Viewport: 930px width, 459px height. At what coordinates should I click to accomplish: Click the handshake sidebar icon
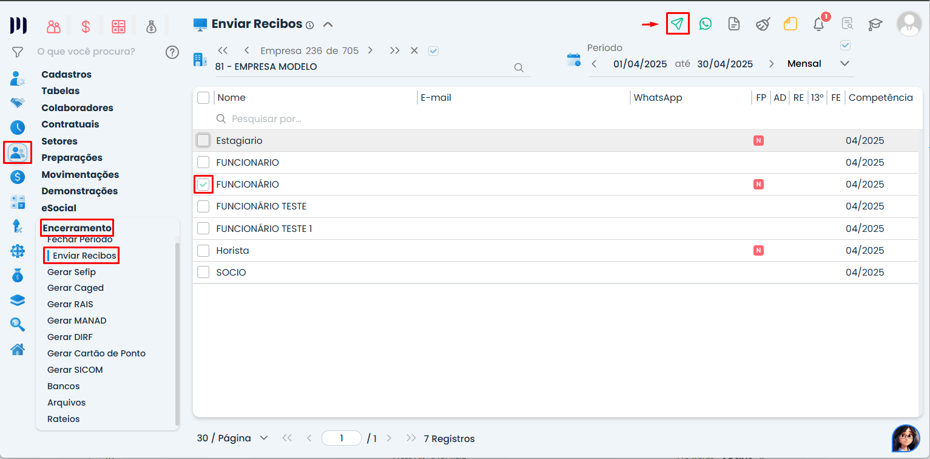point(18,103)
